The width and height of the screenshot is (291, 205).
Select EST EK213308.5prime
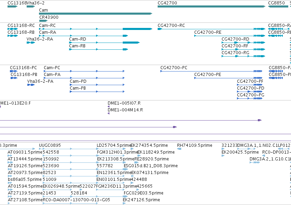click(111, 162)
